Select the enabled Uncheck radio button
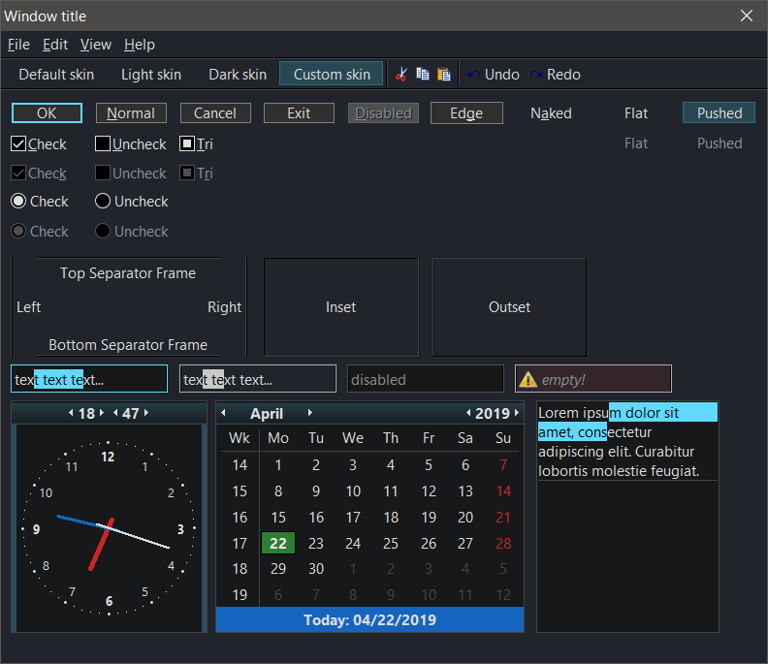This screenshot has width=768, height=664. click(103, 202)
